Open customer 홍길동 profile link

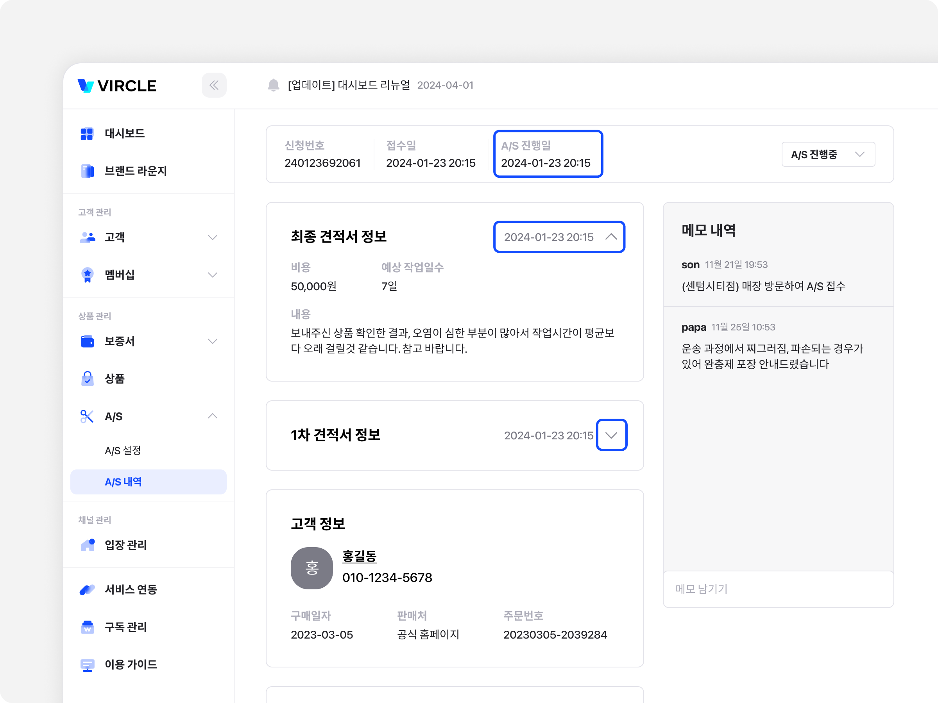tap(359, 556)
